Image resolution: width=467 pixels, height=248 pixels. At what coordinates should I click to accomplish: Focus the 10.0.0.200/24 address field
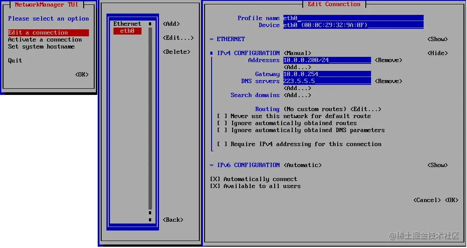pyautogui.click(x=327, y=60)
